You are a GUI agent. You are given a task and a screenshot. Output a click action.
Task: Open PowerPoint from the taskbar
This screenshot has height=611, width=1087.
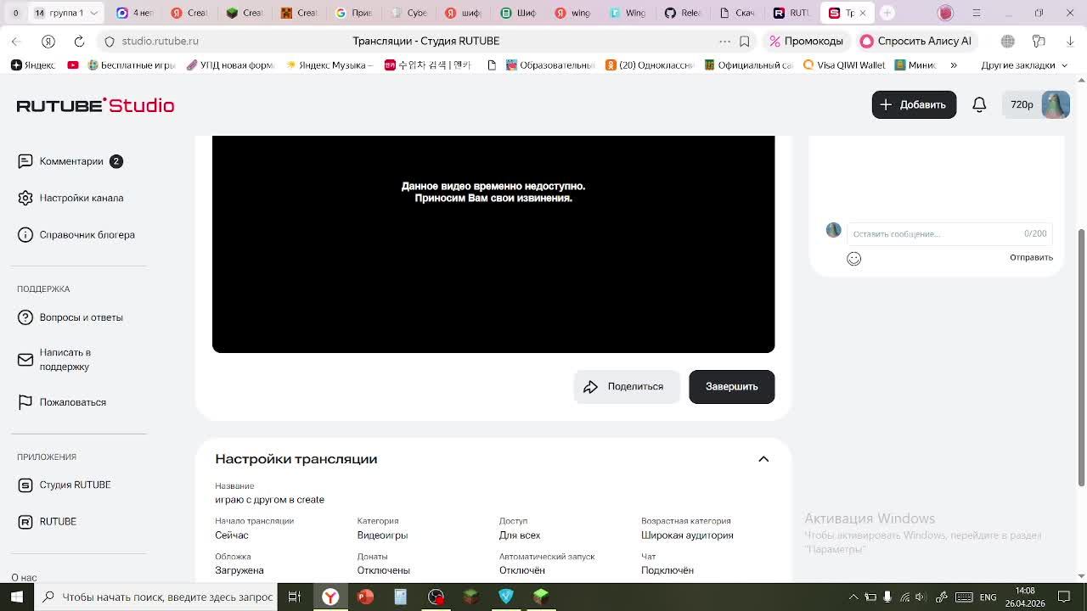366,597
